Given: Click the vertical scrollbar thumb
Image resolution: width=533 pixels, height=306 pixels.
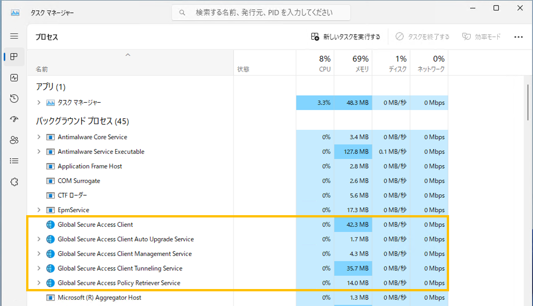Looking at the screenshot, I should click(528, 102).
